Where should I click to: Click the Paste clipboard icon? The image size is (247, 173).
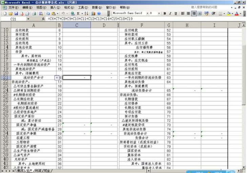[54, 14]
